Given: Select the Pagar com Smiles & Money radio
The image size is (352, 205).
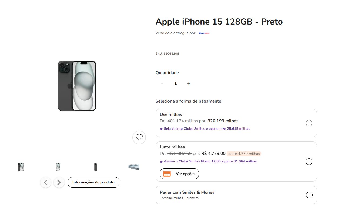Looking at the screenshot, I should [309, 195].
